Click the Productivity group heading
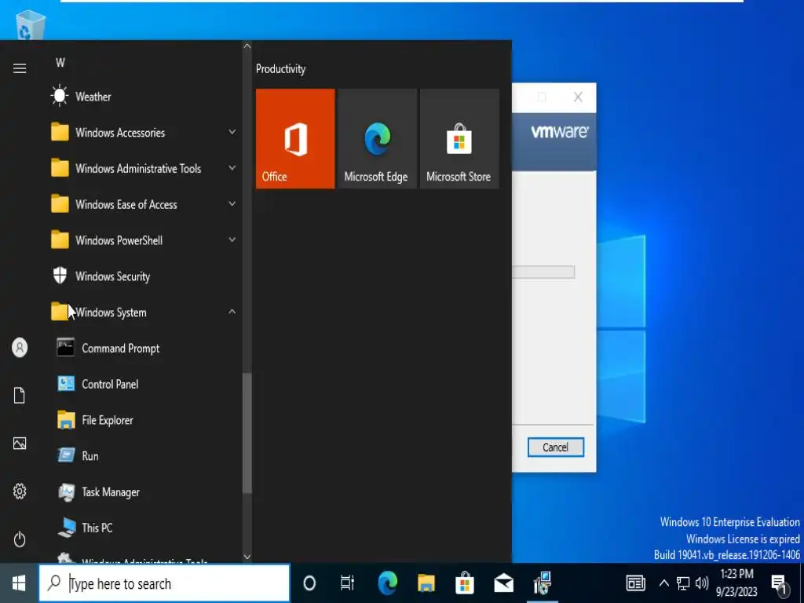804x603 pixels. coord(280,69)
